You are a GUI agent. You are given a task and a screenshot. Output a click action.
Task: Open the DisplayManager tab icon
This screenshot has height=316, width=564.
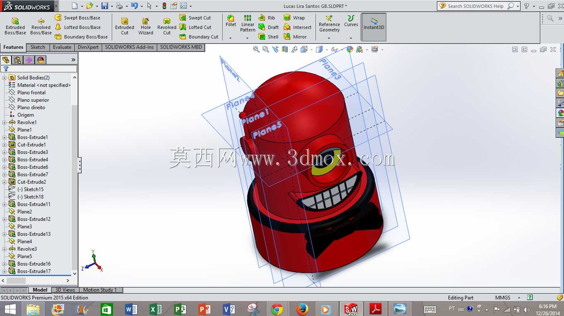click(x=41, y=60)
